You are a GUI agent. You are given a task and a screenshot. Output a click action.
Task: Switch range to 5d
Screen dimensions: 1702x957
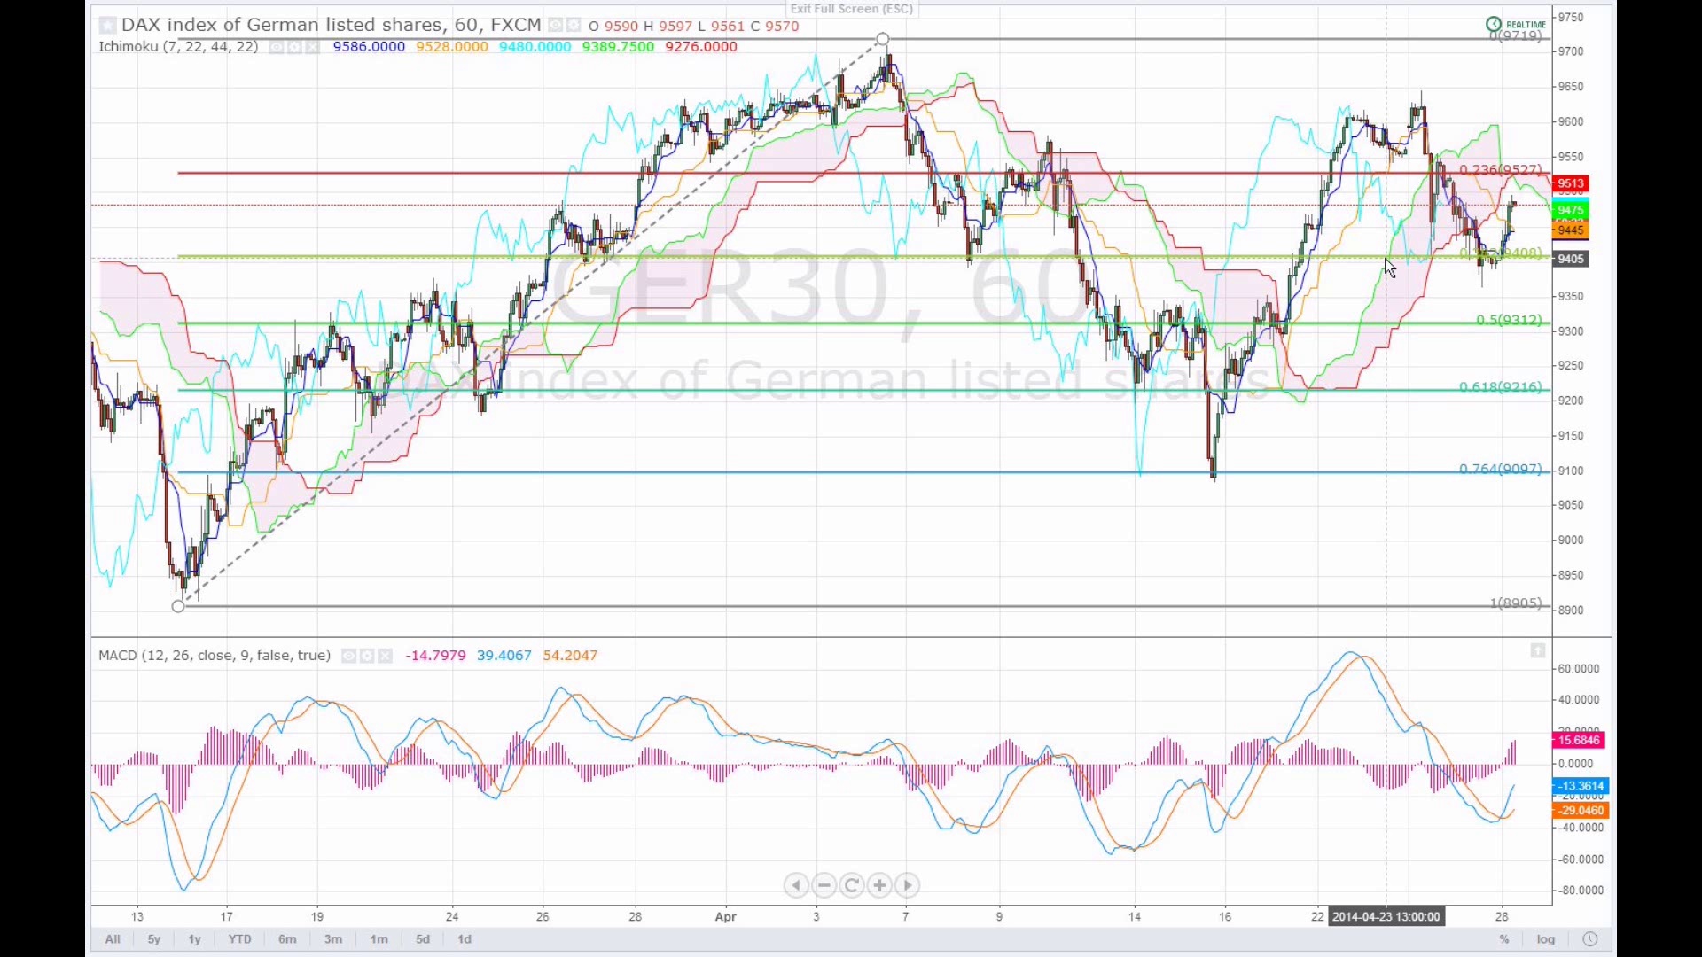[x=423, y=939]
